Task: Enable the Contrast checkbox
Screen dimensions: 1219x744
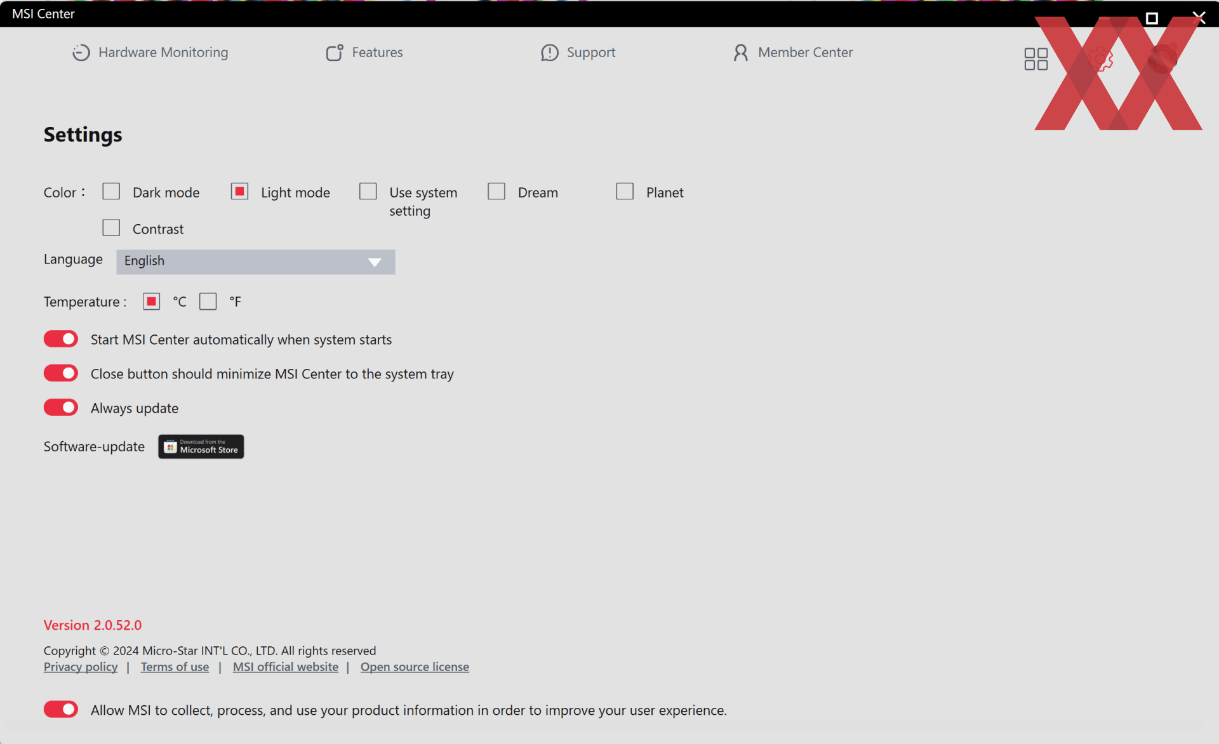Action: click(111, 227)
